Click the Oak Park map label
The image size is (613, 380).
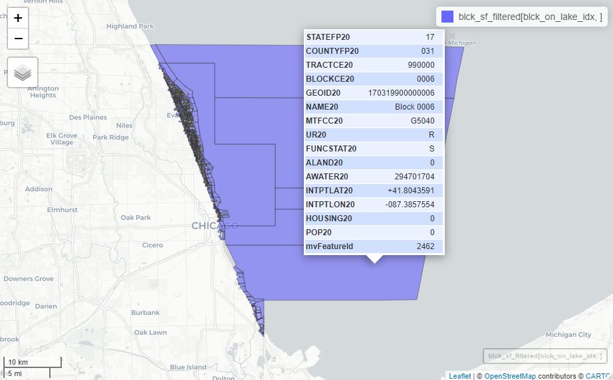point(135,217)
